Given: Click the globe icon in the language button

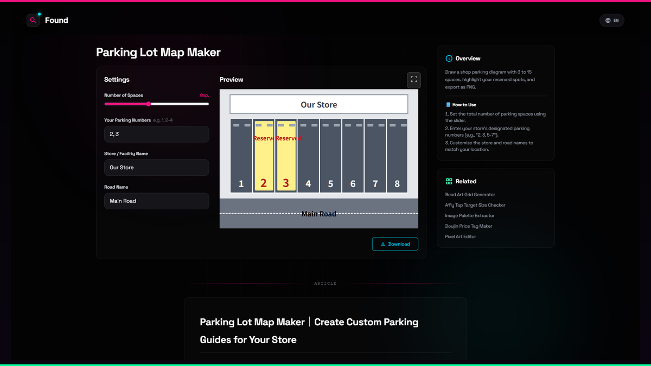Looking at the screenshot, I should click(x=608, y=21).
